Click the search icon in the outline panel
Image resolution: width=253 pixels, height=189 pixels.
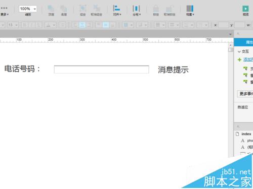[238, 127]
